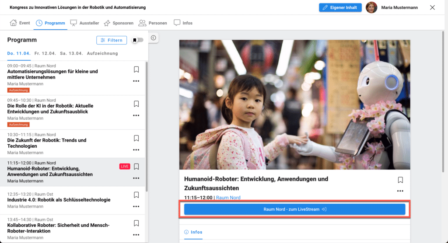The height and width of the screenshot is (243, 448).
Task: Select the Fr. 12.04. day tab
Action: coord(45,53)
